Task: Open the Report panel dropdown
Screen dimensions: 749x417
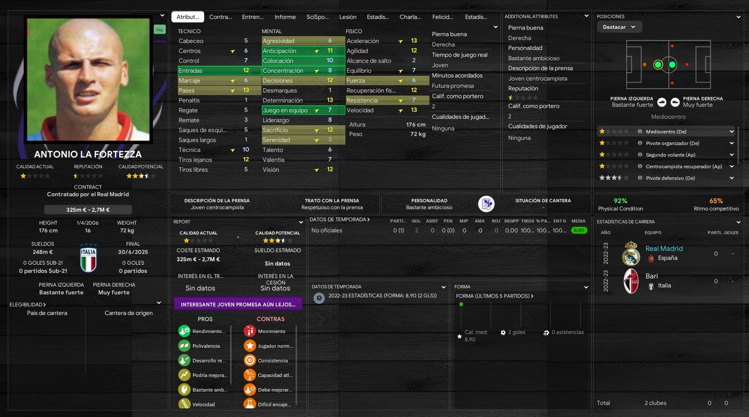Action: [x=301, y=222]
